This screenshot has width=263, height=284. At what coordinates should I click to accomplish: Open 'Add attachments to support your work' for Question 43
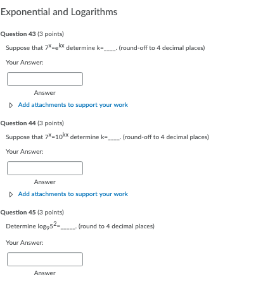pyautogui.click(x=73, y=105)
